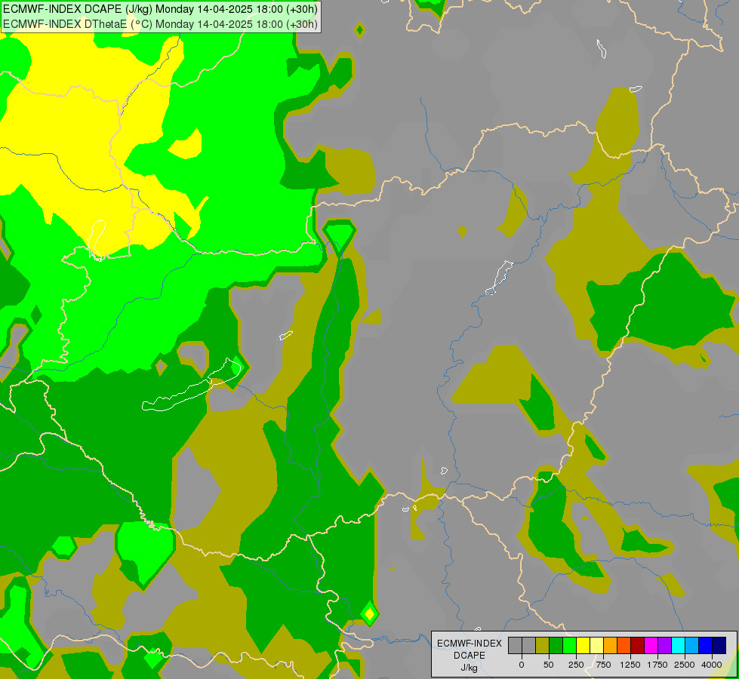
Task: Click the DCAPE label in the legend
Action: pyautogui.click(x=470, y=656)
